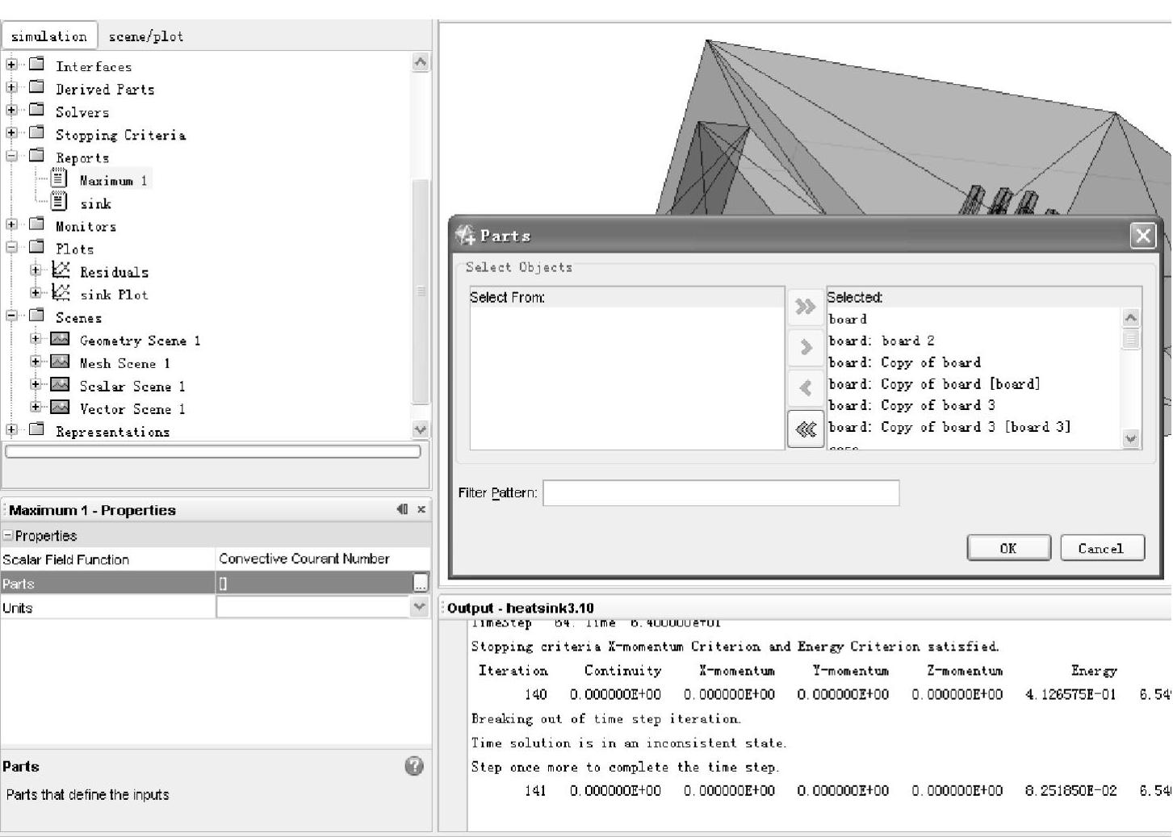1173x837 pixels.
Task: Select Scalar Scene 1 in tree
Action: (132, 386)
